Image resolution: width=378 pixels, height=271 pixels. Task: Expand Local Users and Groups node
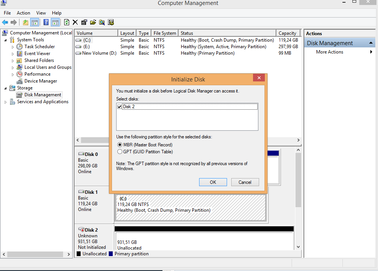pyautogui.click(x=13, y=68)
